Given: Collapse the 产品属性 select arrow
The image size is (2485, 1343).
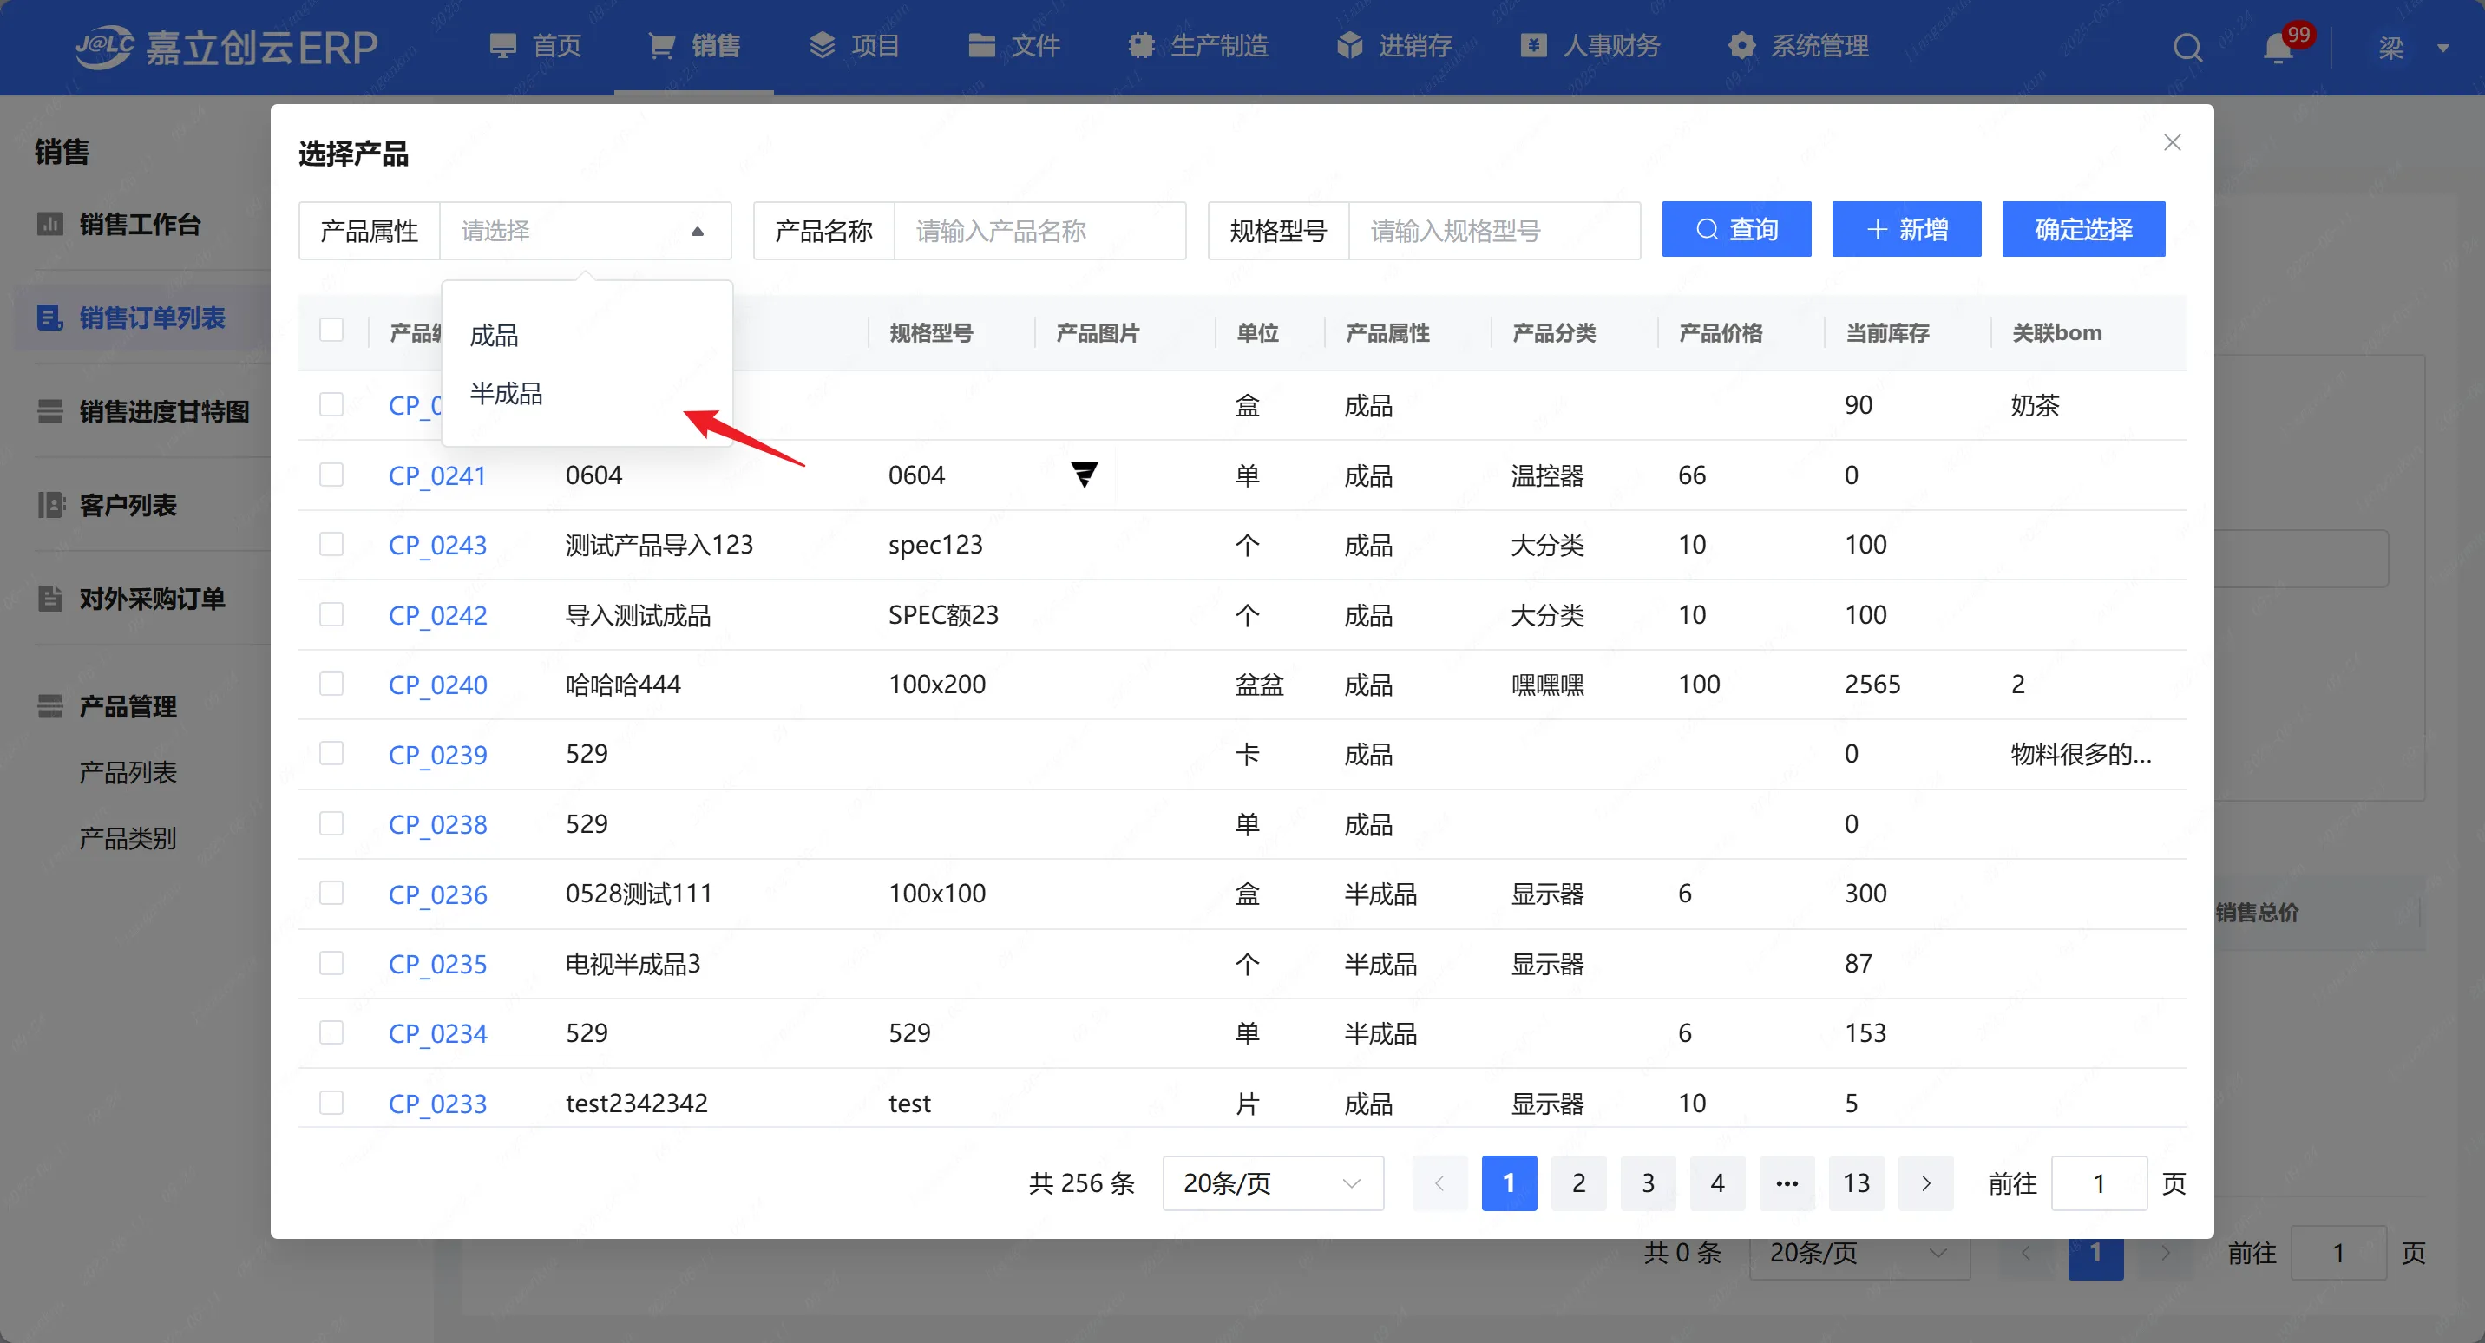Looking at the screenshot, I should point(698,232).
